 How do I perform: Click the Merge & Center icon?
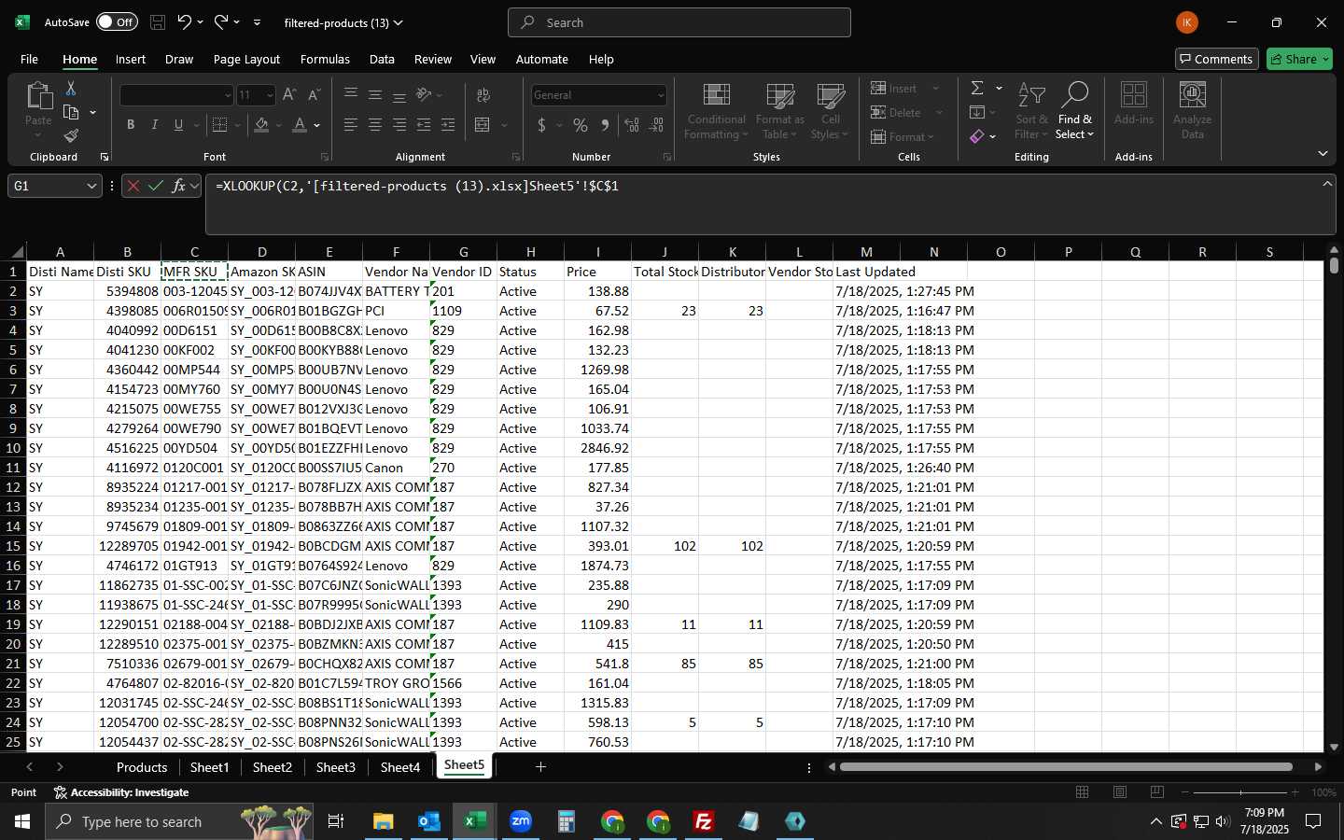coord(483,124)
